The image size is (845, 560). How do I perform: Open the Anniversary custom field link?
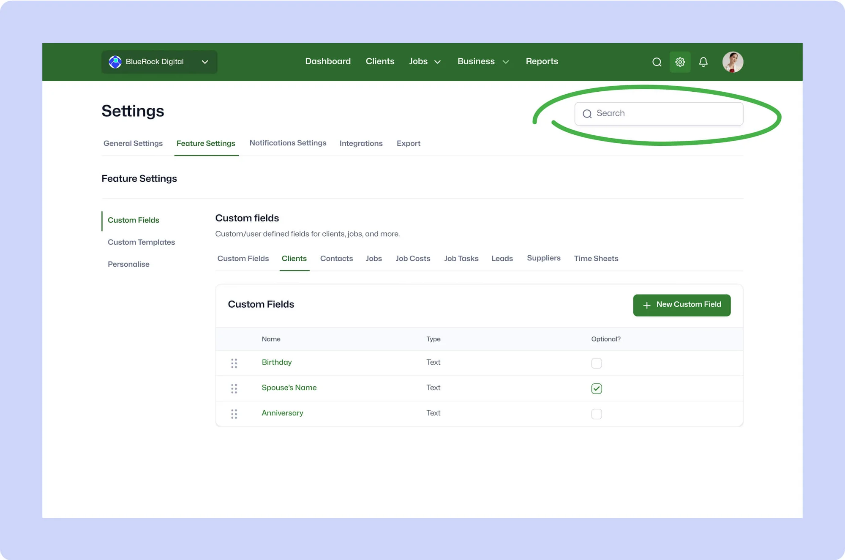[282, 413]
